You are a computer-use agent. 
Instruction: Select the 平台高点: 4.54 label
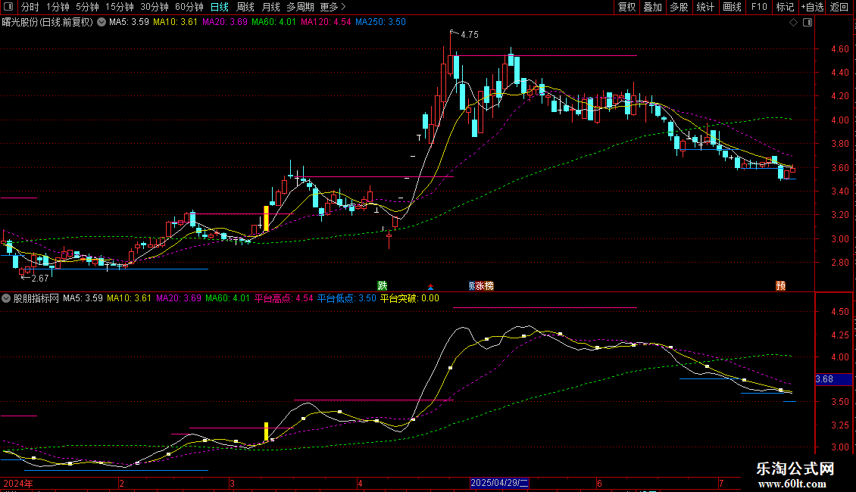coord(284,298)
